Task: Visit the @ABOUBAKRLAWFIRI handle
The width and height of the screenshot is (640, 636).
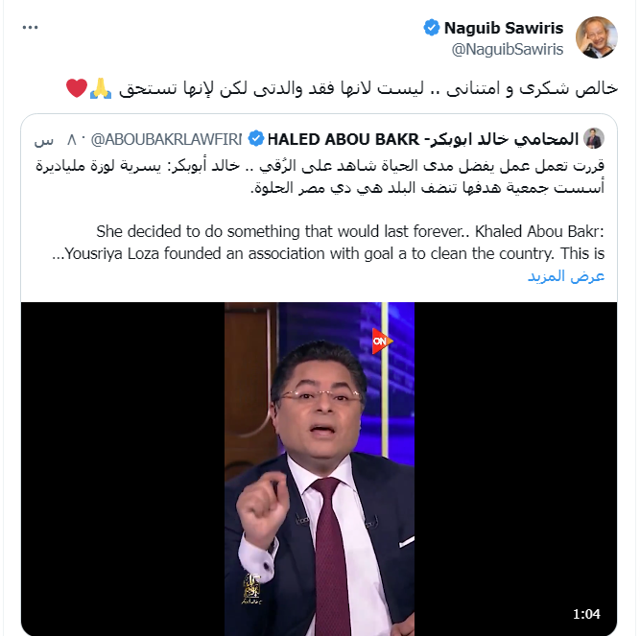Action: [166, 139]
